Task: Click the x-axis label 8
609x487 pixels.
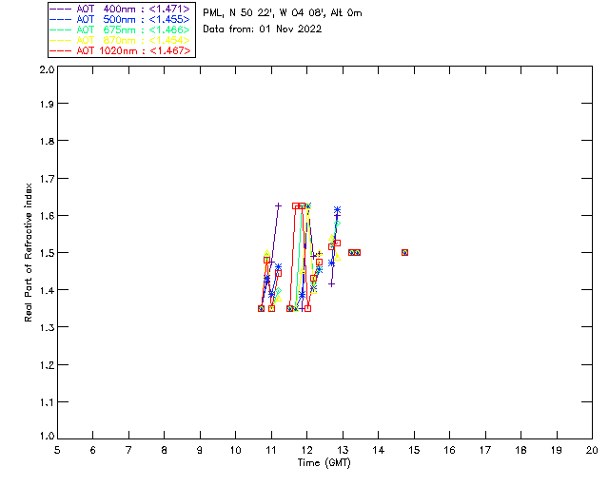Action: 165,450
